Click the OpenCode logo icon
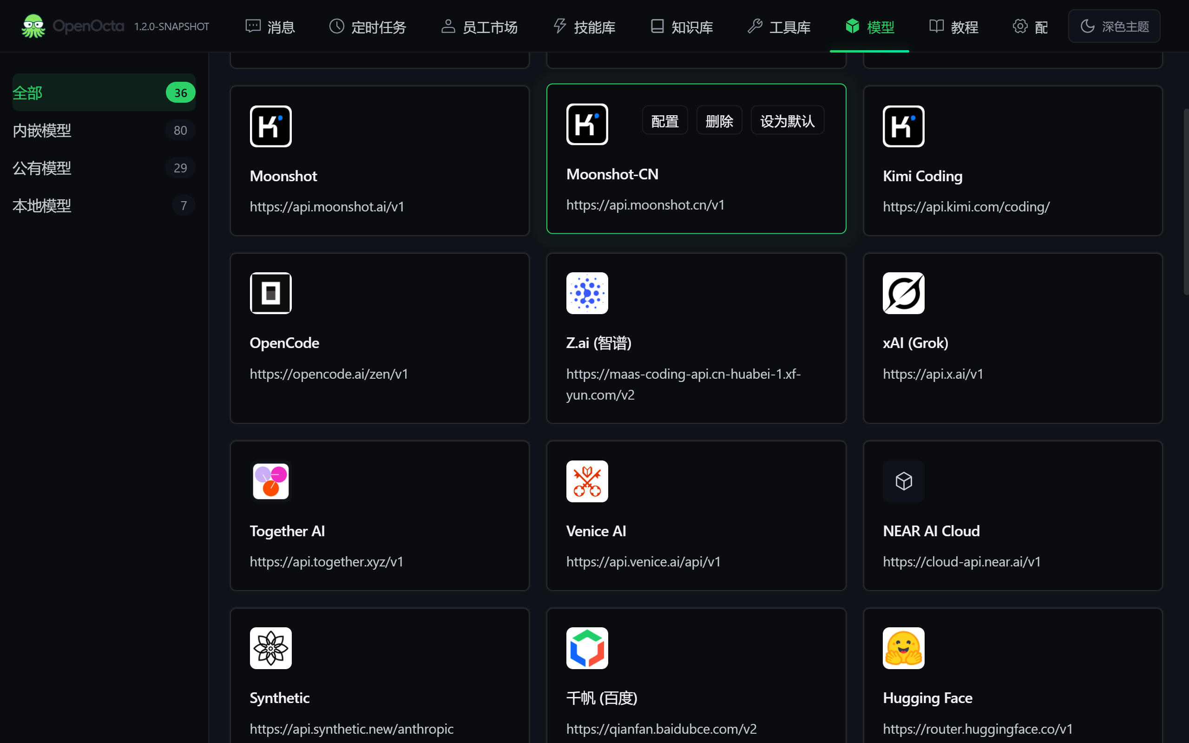 coord(271,293)
